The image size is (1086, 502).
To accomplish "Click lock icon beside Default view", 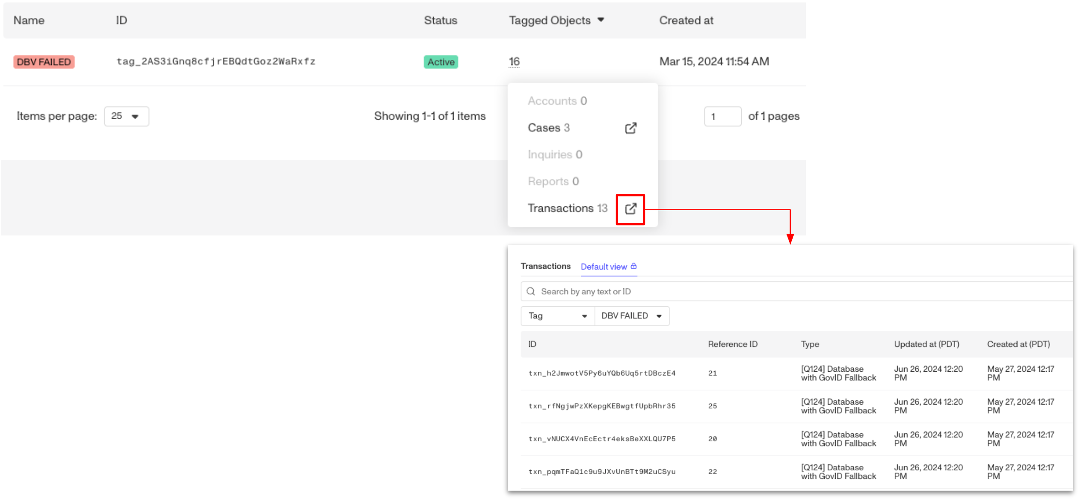I will 634,266.
